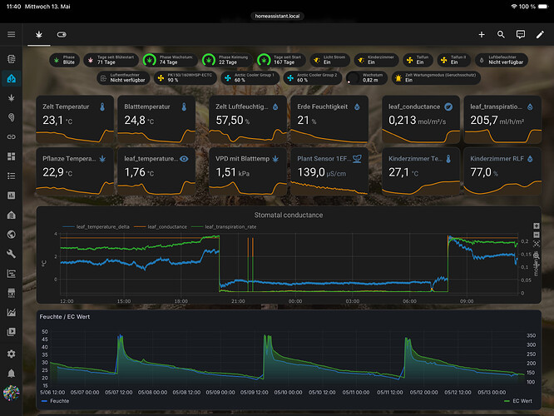Open the chip-shaped sidebar icon at top
The height and width of the screenshot is (416, 554).
pyautogui.click(x=12, y=59)
